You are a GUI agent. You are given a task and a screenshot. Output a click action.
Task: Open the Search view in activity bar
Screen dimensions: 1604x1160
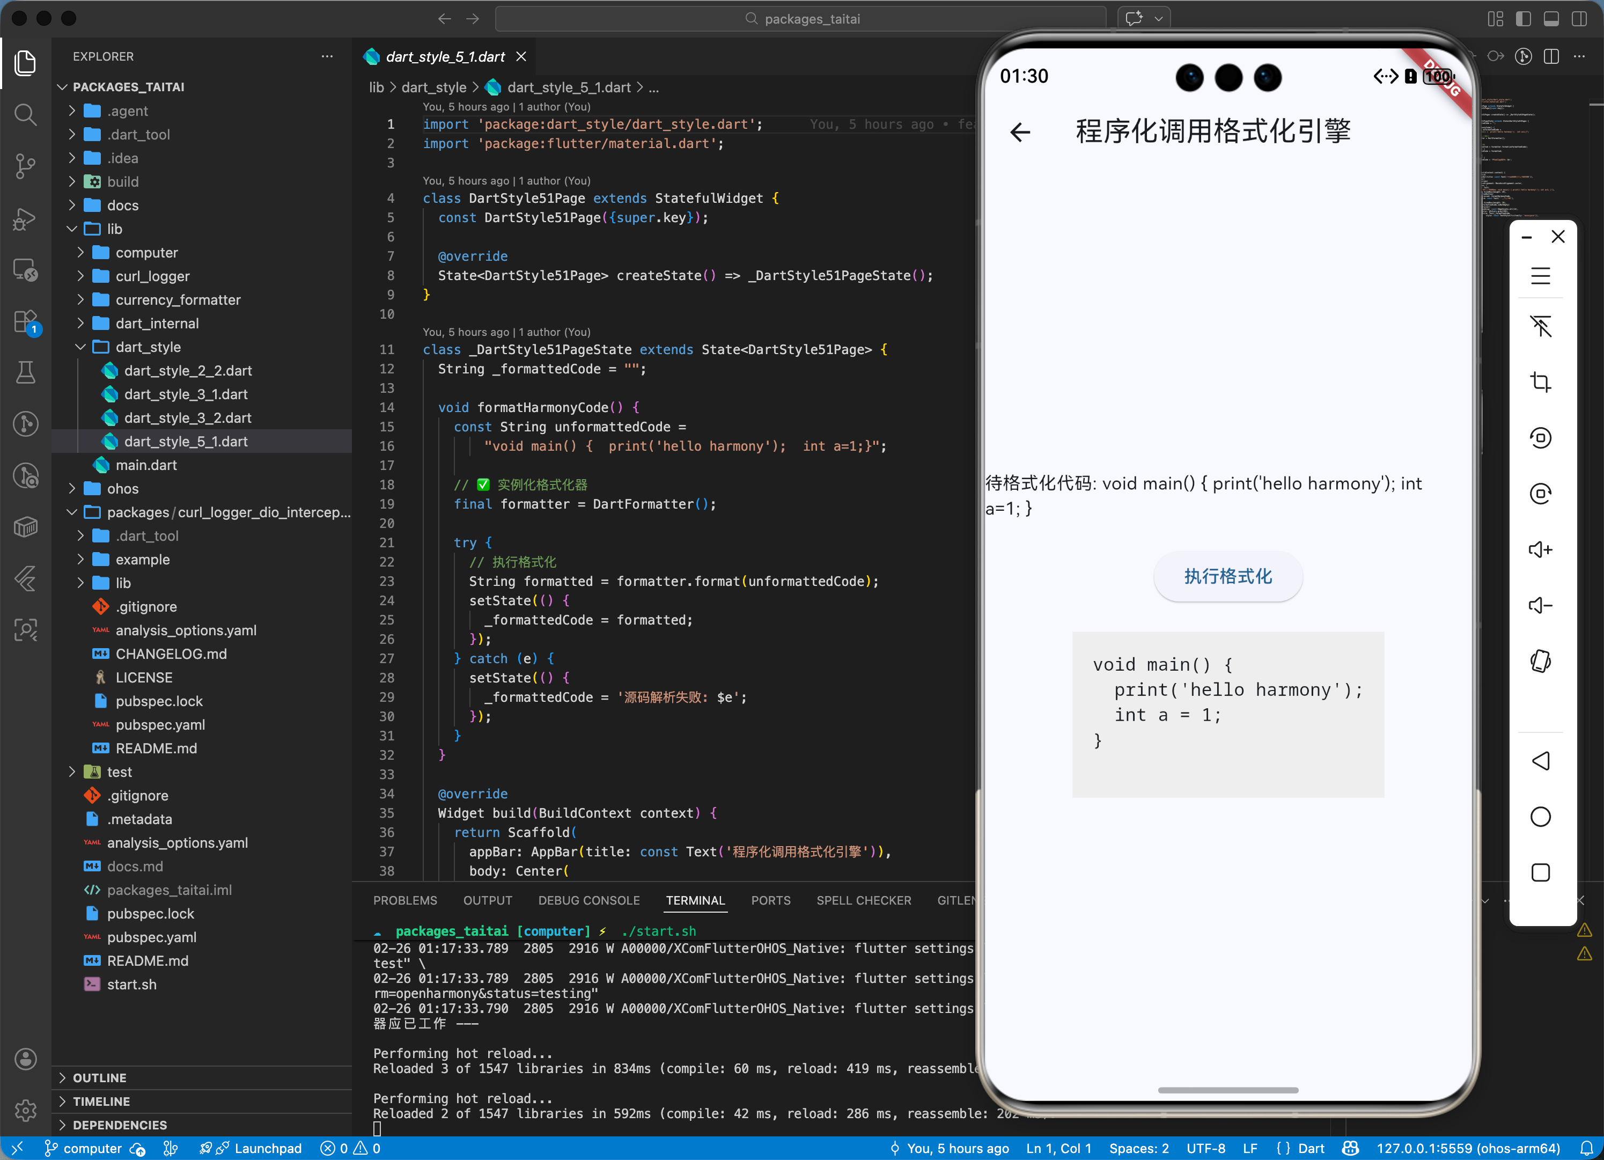click(25, 115)
